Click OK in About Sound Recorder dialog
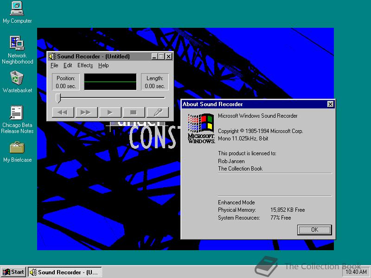The height and width of the screenshot is (278, 371). [x=314, y=230]
